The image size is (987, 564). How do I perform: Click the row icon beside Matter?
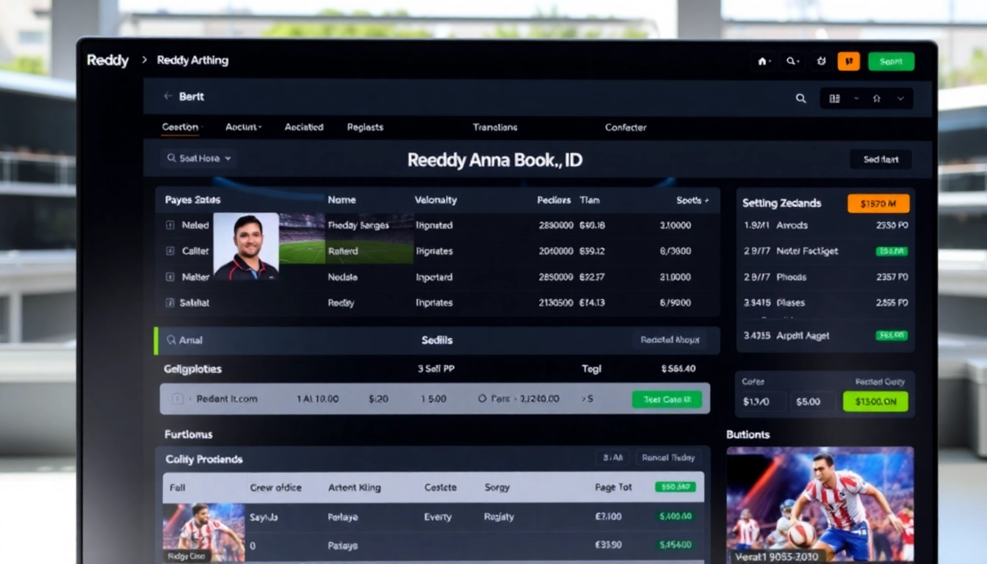(x=170, y=277)
